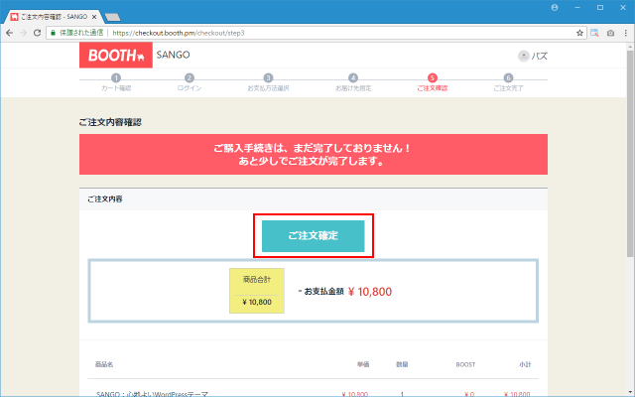The height and width of the screenshot is (397, 635).
Task: Open the Chrome three-dot menu
Action: point(626,33)
